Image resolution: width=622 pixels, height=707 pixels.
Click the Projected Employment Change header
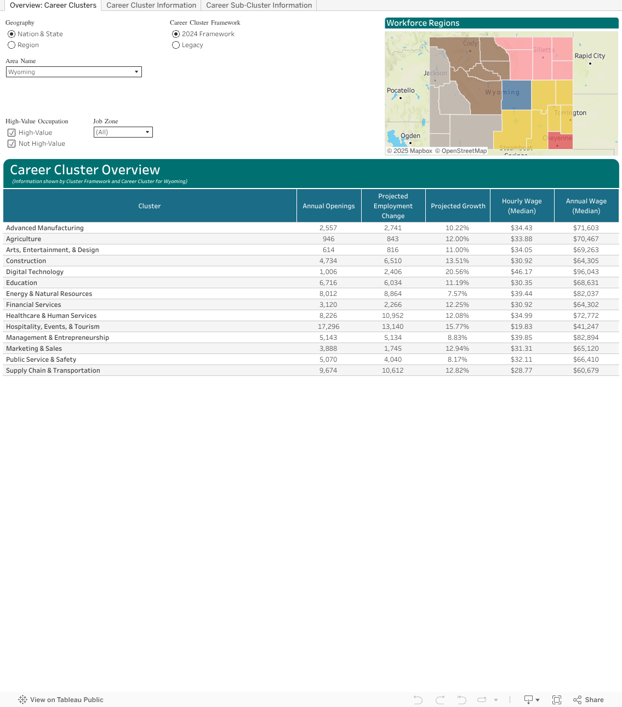pos(393,206)
